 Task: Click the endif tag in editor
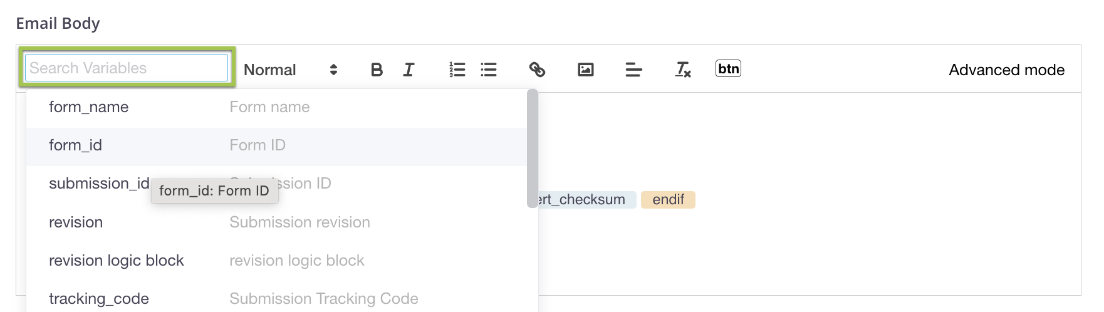coord(668,200)
